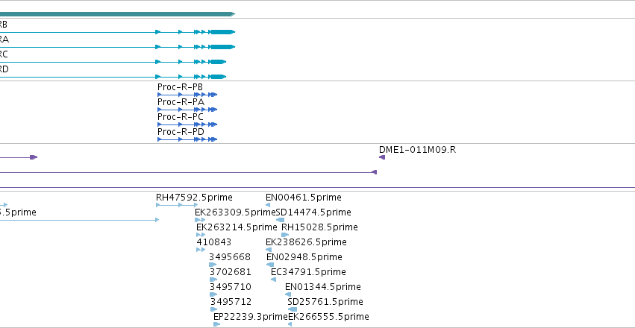The width and height of the screenshot is (635, 328).
Task: Select the Proc-R-PD protein feature
Action: click(181, 132)
